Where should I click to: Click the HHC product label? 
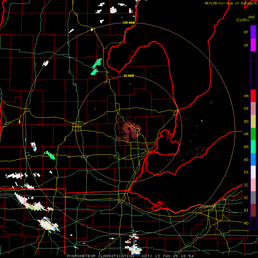252,17
